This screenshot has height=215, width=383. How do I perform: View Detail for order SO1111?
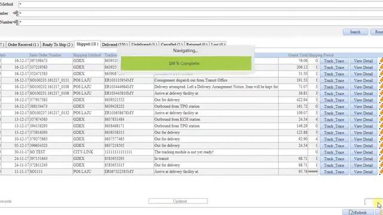point(363,172)
